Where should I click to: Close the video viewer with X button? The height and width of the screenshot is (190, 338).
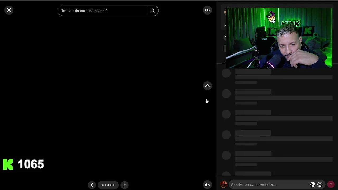(x=9, y=10)
